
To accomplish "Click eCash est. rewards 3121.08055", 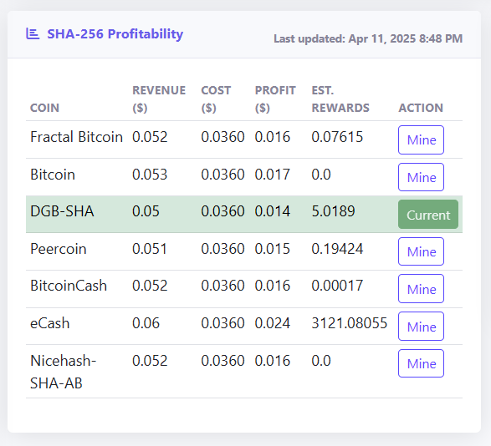I will tap(350, 323).
